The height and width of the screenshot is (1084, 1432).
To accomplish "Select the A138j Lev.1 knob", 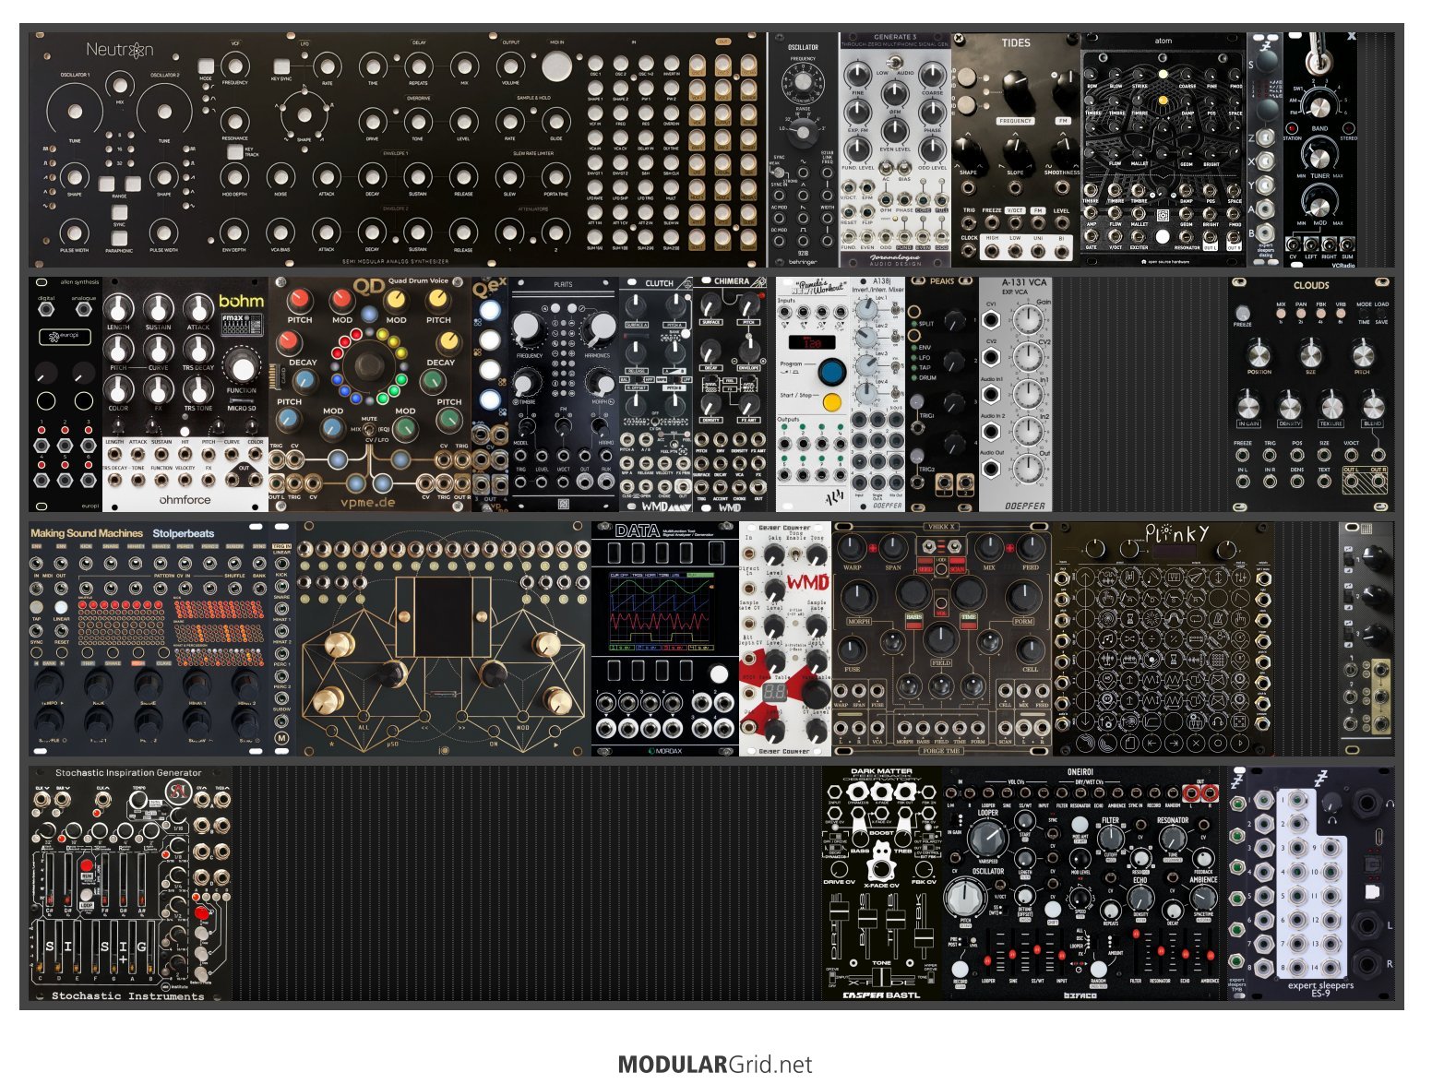I will [x=865, y=312].
